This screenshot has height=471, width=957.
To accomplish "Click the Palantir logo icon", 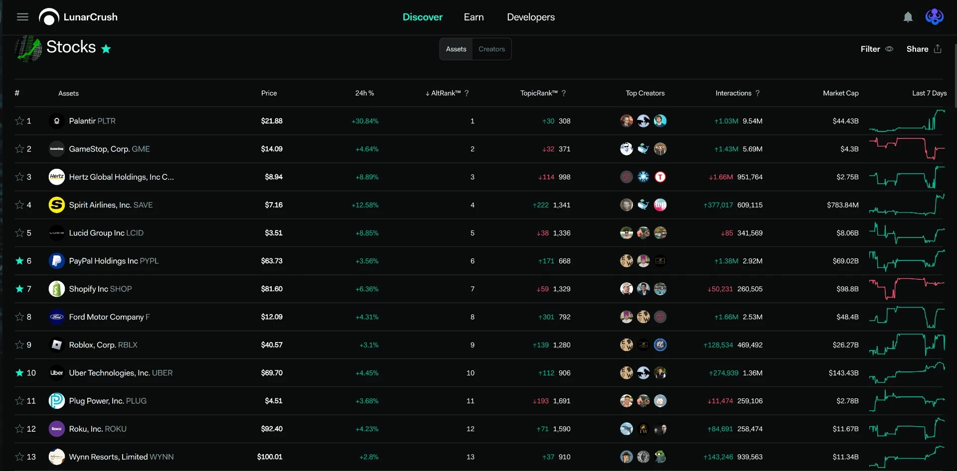I will click(57, 121).
